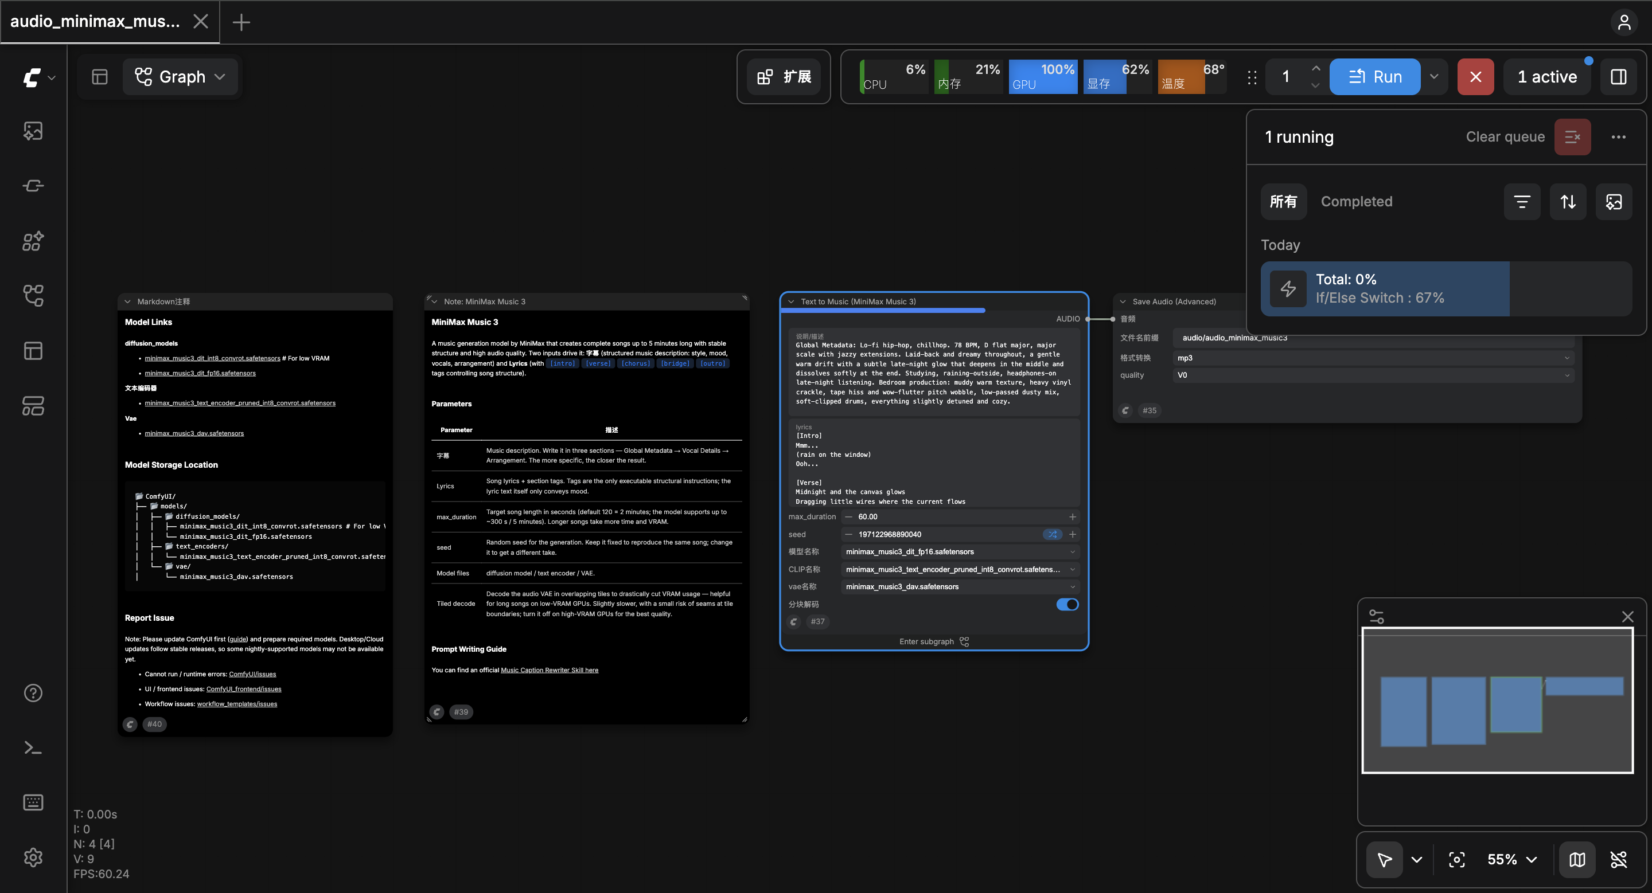Click the lyrics text area
The width and height of the screenshot is (1652, 893).
click(934, 463)
